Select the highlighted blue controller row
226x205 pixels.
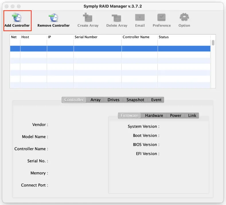(110, 48)
